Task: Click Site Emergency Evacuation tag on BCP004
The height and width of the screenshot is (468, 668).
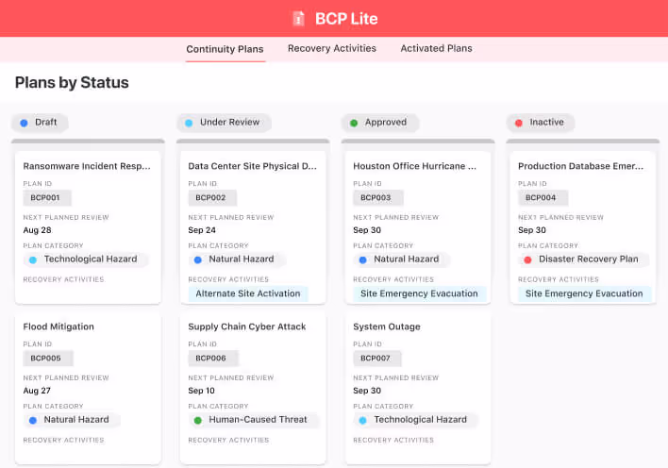Action: (584, 293)
